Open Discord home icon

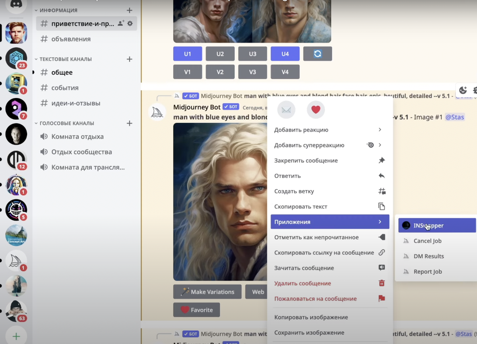point(16,5)
